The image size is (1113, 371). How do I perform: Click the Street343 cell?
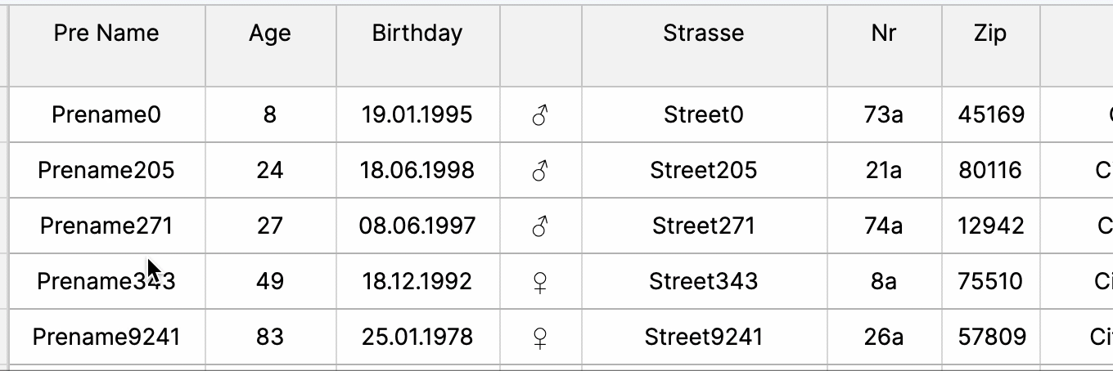pos(704,281)
